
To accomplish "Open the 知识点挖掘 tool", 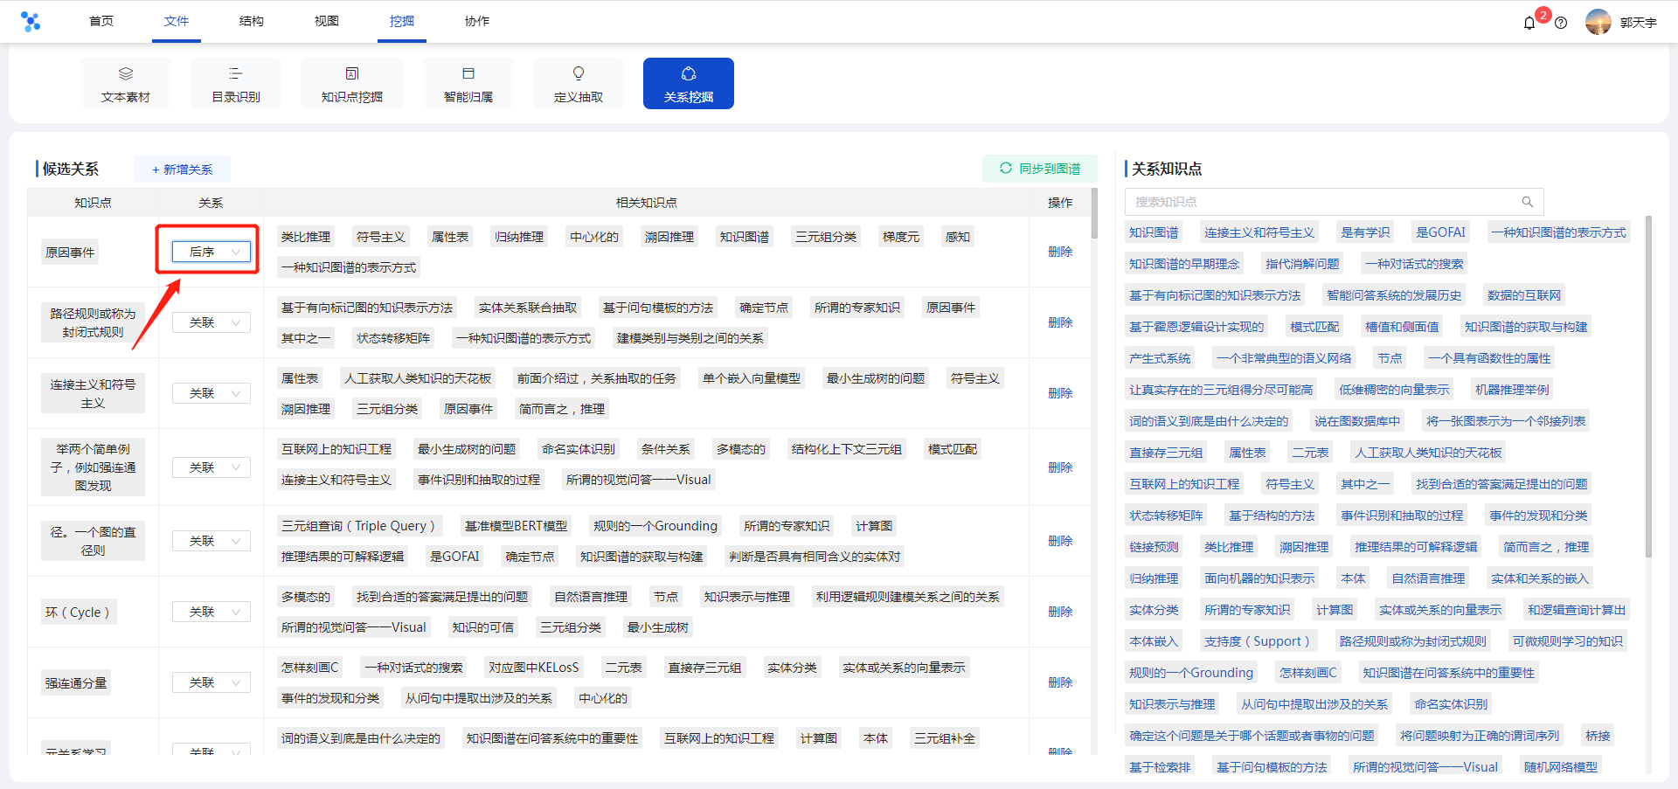I will 352,84.
